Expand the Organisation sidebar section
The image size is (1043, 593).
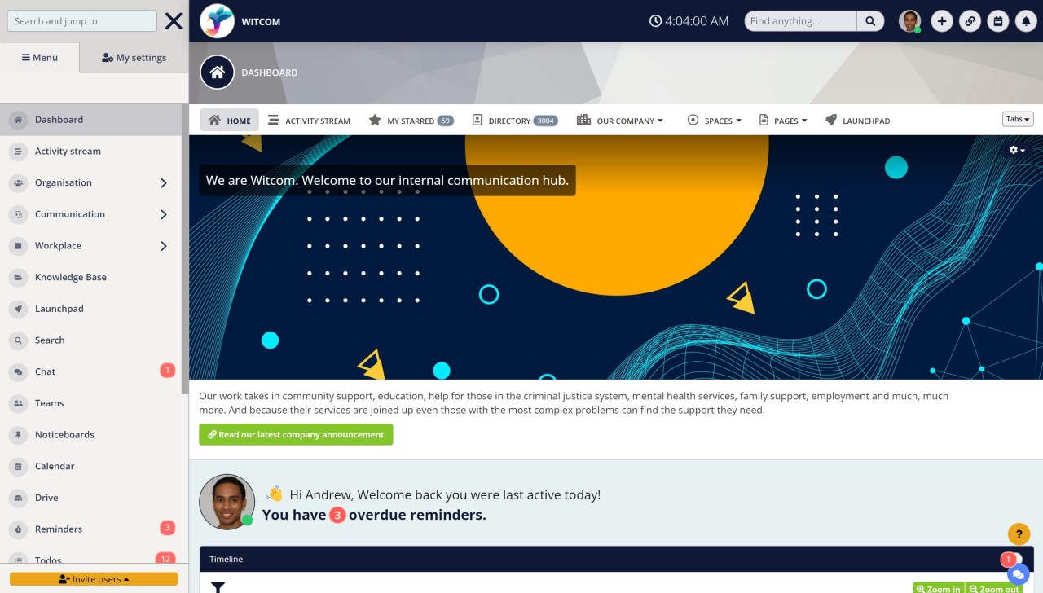coord(162,182)
